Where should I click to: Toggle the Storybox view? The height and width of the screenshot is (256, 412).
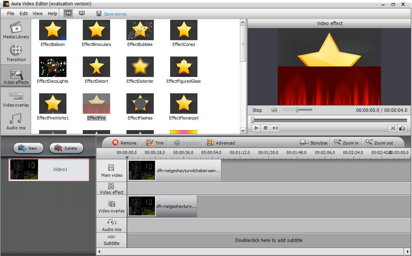pos(314,143)
